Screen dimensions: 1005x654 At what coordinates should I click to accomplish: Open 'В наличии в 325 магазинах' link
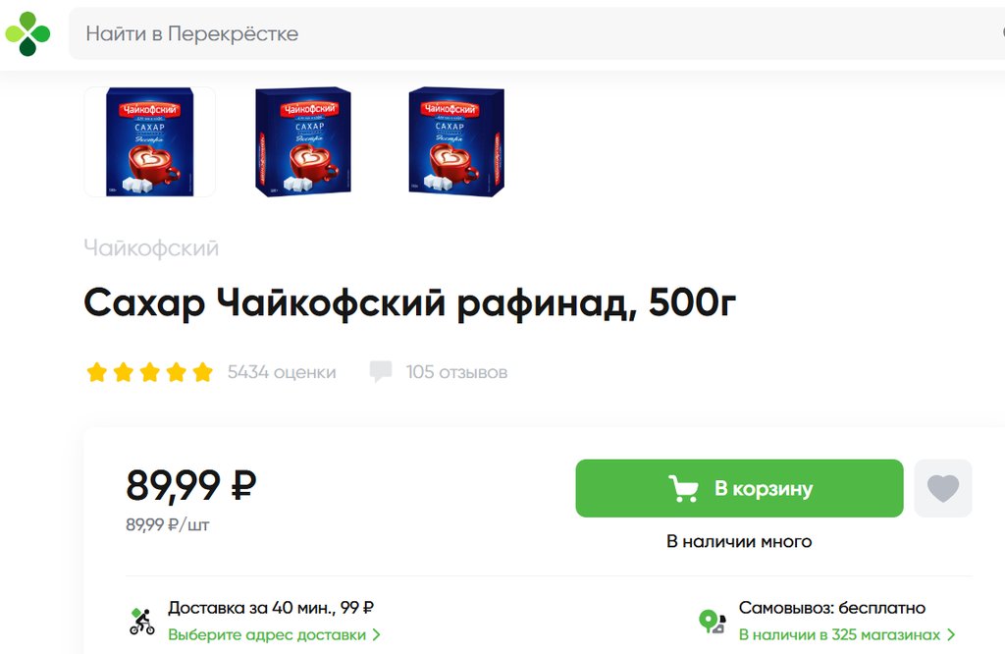[x=840, y=634]
